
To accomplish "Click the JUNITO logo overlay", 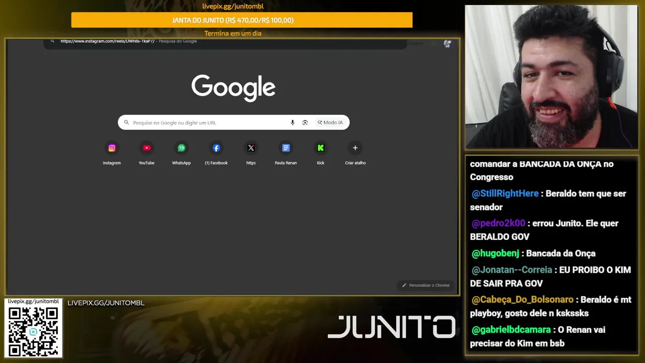I will [x=392, y=327].
